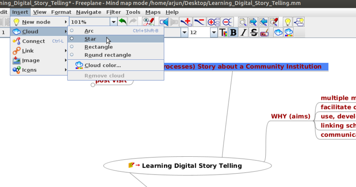Image resolution: width=356 pixels, height=187 pixels.
Task: Open the Navigate menu
Action: click(89, 12)
